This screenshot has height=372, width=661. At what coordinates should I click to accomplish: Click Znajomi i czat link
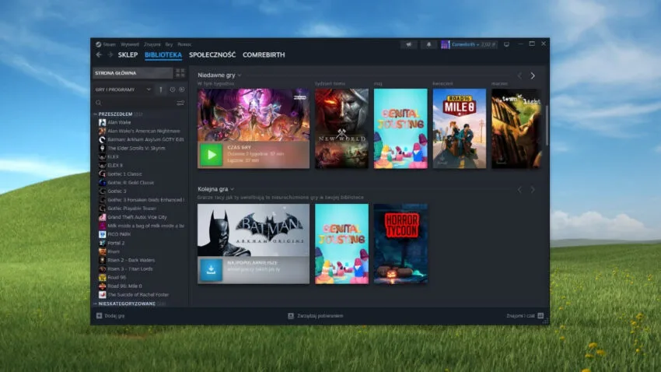tap(520, 315)
